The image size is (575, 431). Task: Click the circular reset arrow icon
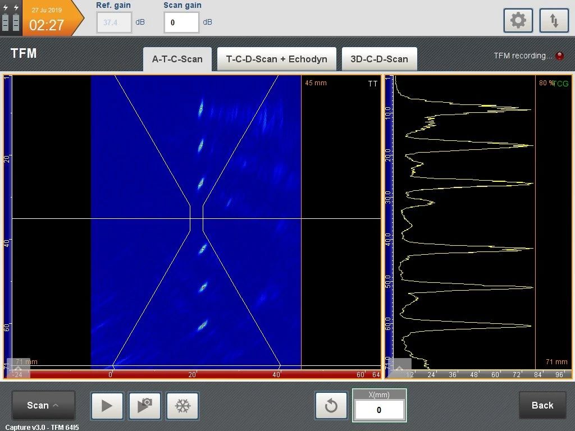click(331, 405)
